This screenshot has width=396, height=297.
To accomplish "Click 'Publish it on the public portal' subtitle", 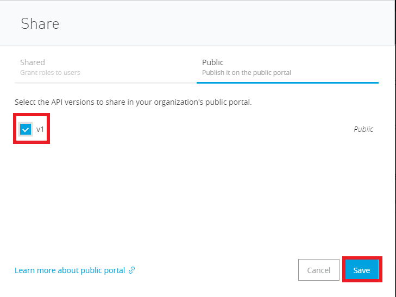I will coord(247,73).
